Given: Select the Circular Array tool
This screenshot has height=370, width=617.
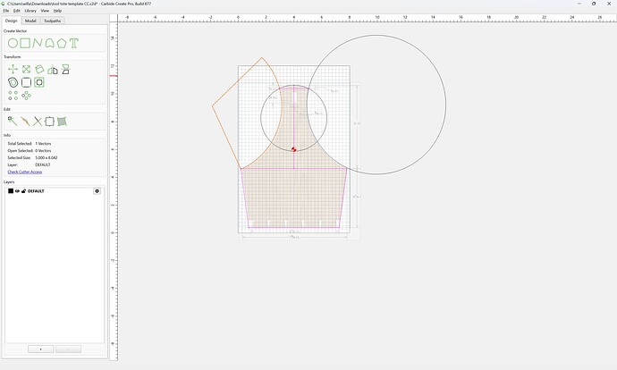Looking at the screenshot, I should pos(26,96).
